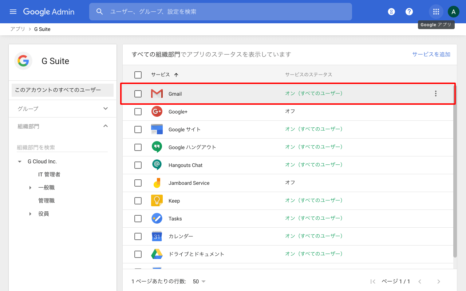This screenshot has height=291, width=466.
Task: Click the services list vertical scrollbar
Action: (455, 171)
